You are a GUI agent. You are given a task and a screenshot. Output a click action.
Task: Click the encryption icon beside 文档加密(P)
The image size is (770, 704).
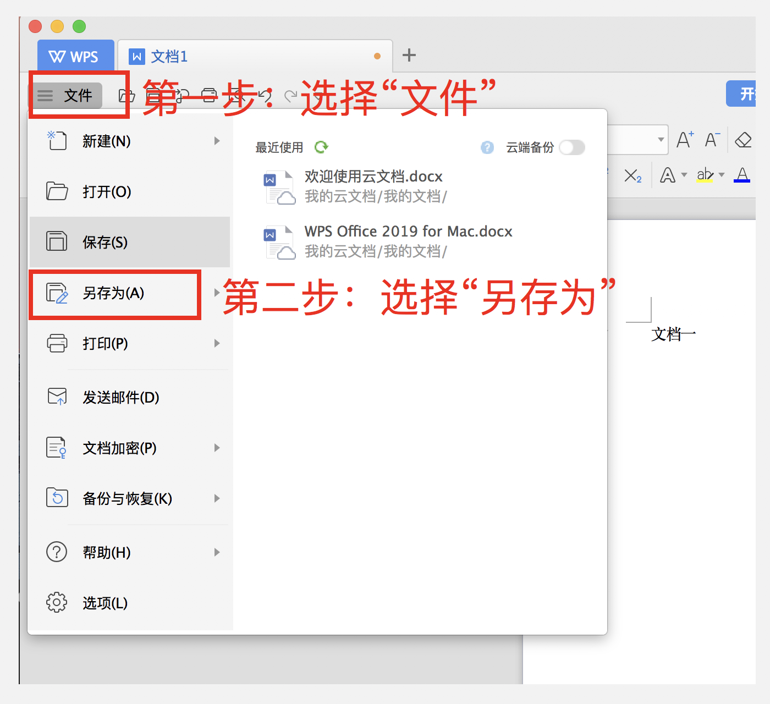click(x=57, y=448)
